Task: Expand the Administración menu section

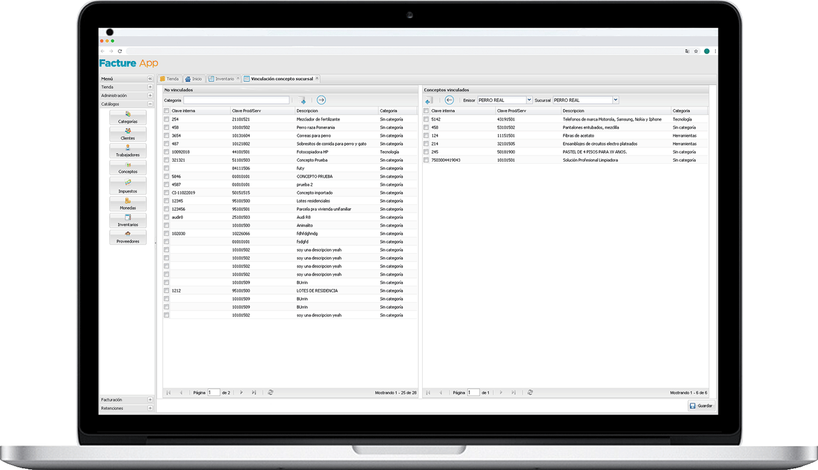Action: pos(150,96)
